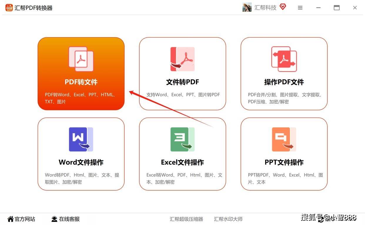Click the PDF转文件 card icon
This screenshot has height=225, width=365.
tap(81, 59)
